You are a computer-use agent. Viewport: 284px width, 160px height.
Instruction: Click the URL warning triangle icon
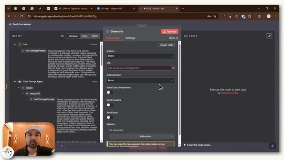point(174,68)
